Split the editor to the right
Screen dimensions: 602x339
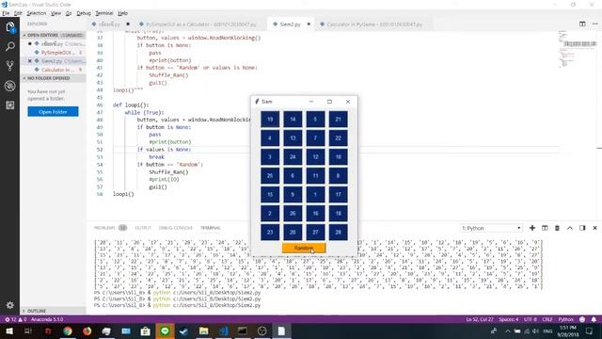582,24
